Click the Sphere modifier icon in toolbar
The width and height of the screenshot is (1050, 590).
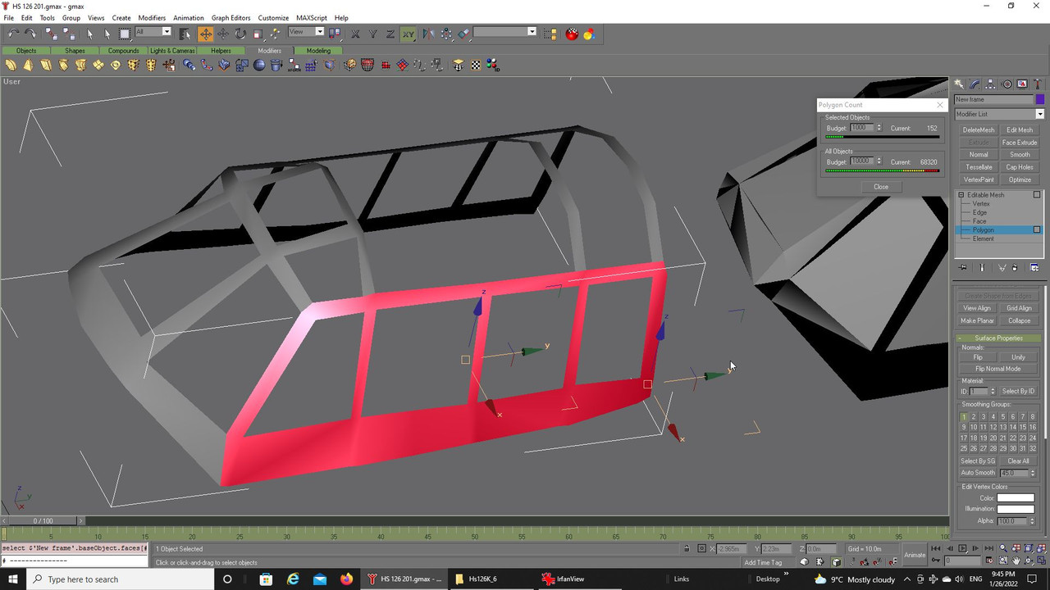pos(259,65)
